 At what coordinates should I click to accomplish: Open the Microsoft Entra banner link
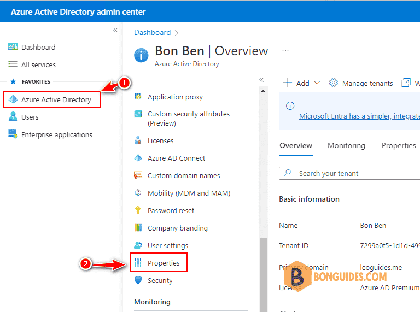pos(359,116)
